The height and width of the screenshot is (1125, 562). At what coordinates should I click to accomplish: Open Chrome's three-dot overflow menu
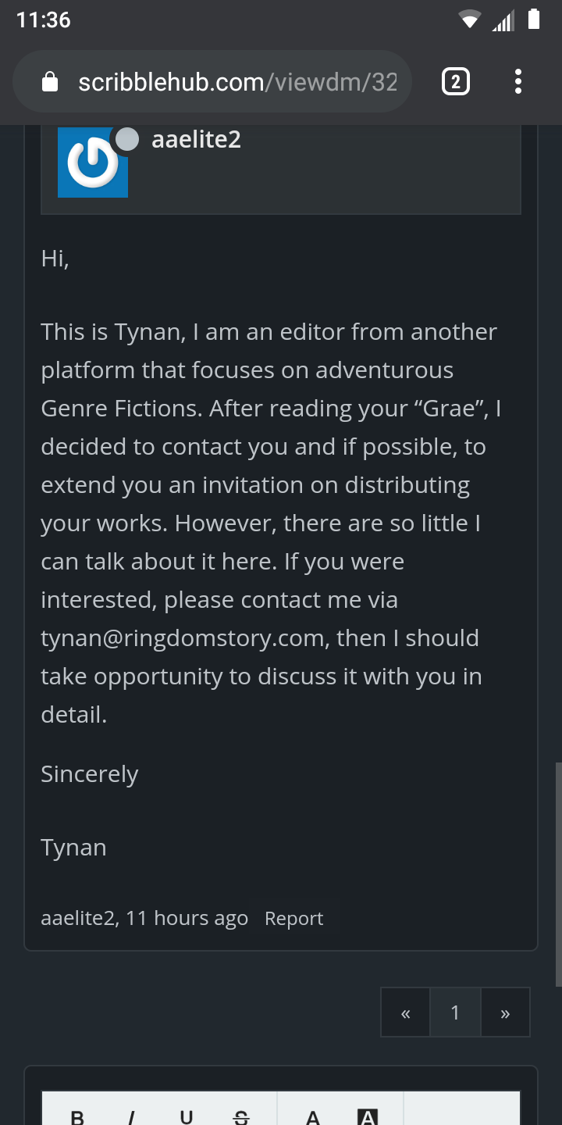point(518,81)
